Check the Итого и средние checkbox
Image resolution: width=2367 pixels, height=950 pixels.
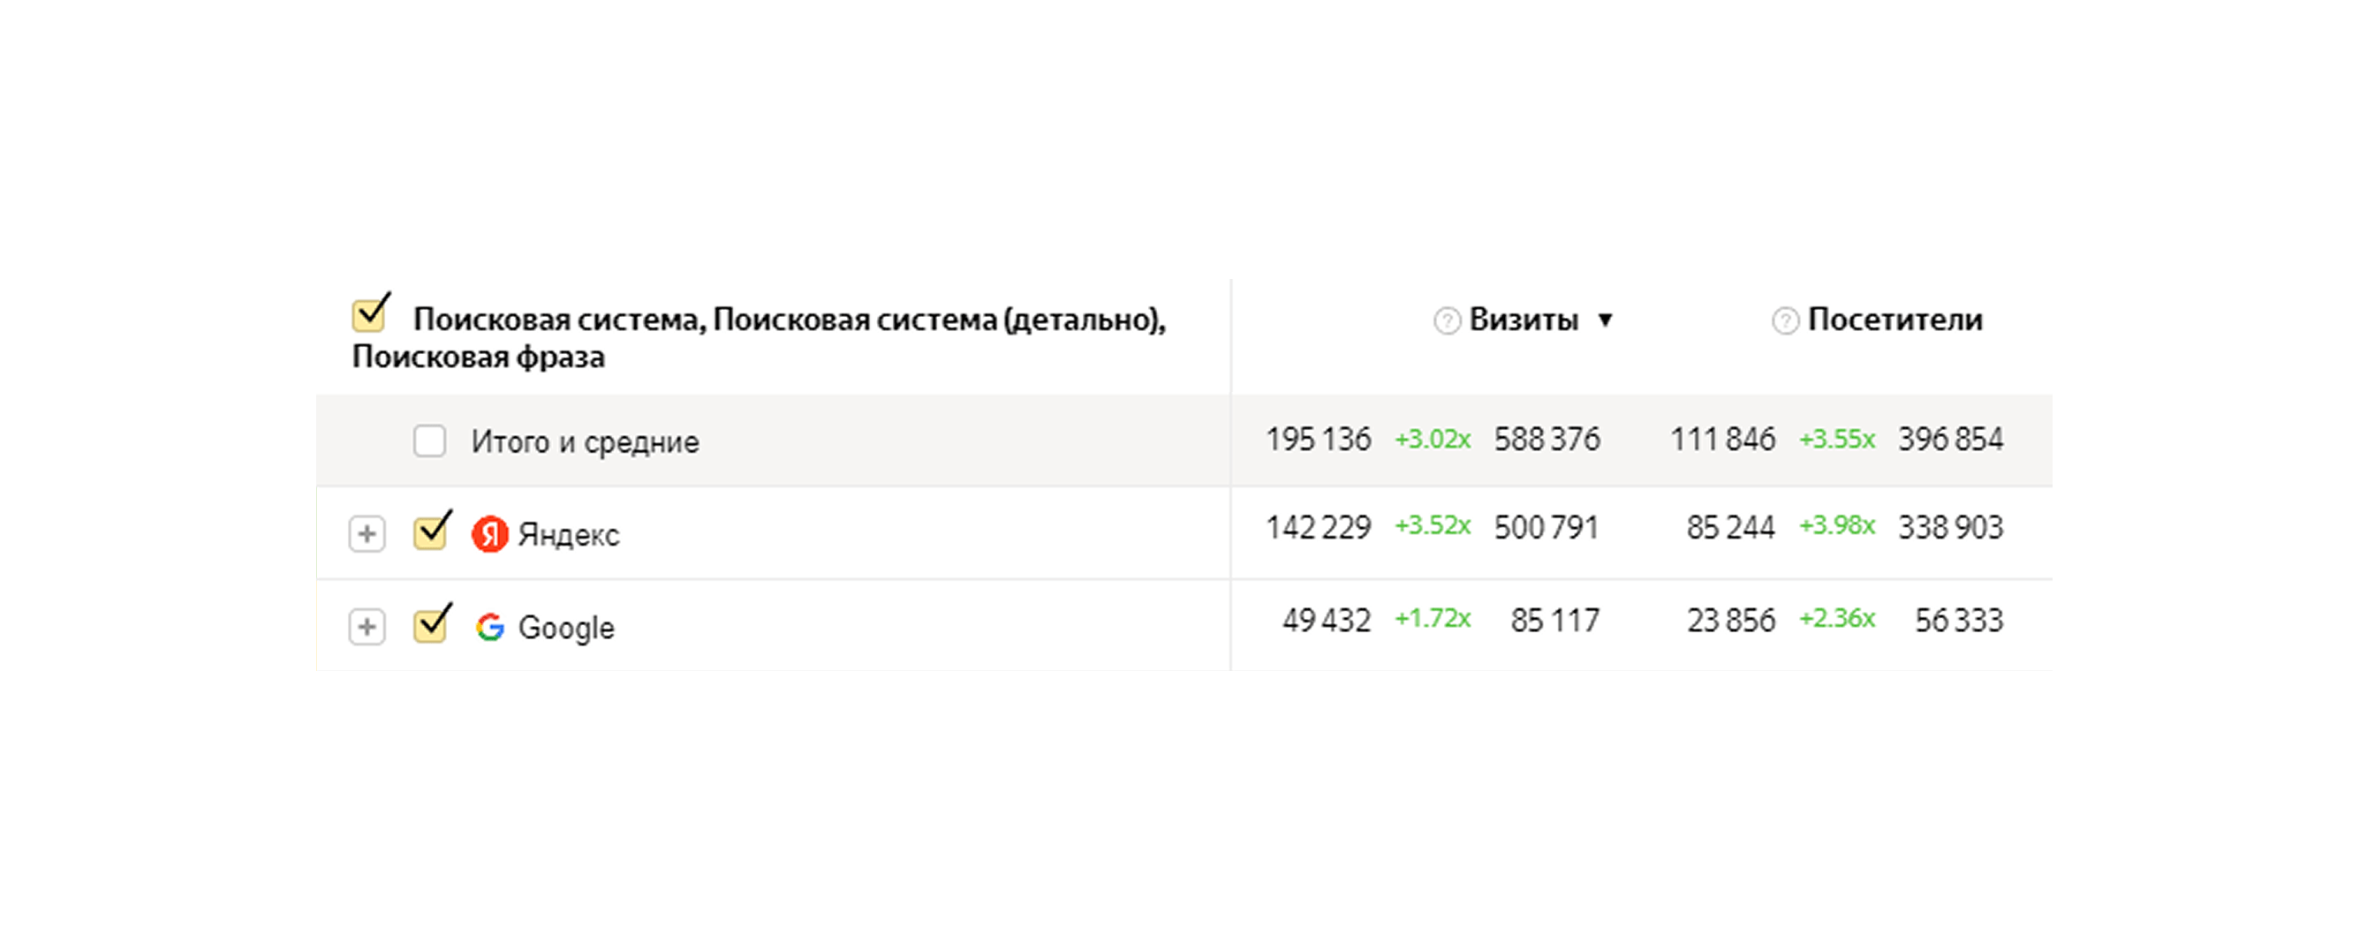tap(429, 441)
